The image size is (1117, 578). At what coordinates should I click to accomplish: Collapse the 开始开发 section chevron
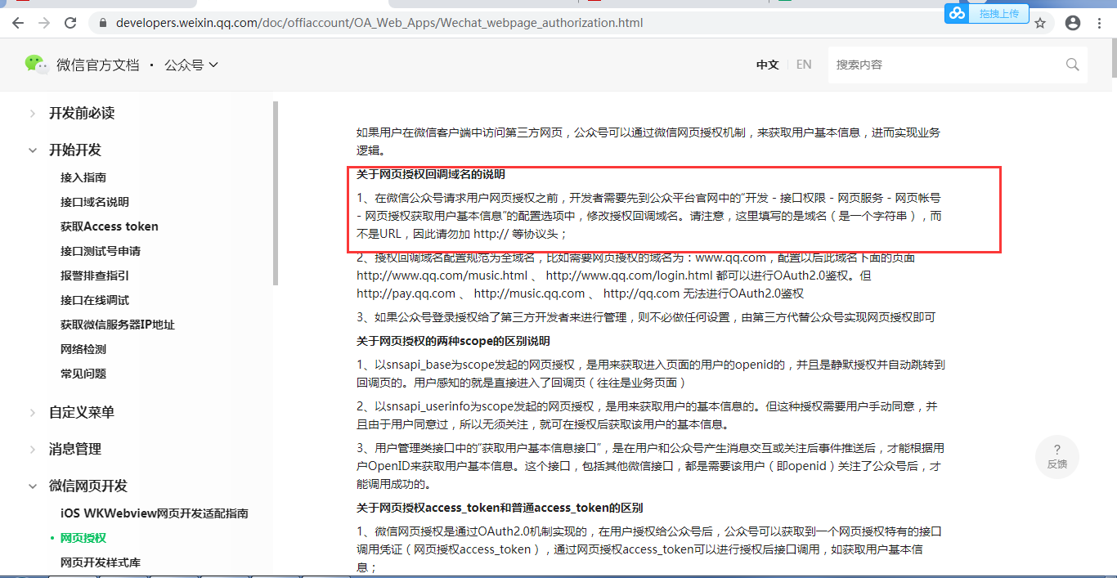coord(33,150)
